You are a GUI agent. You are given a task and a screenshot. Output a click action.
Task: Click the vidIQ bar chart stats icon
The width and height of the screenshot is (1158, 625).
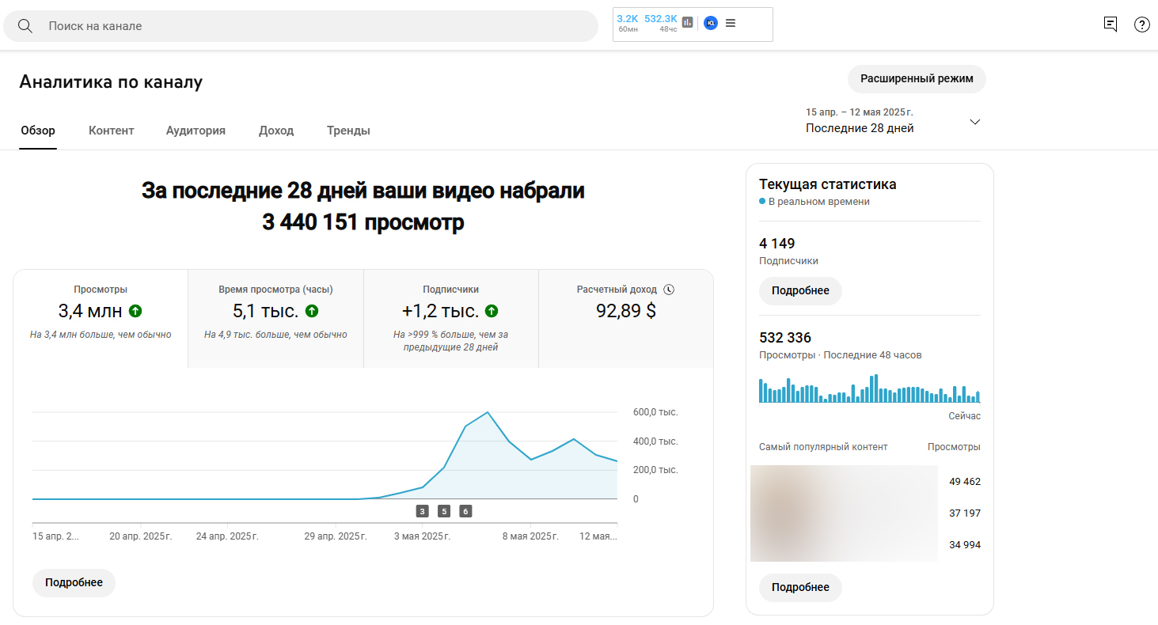click(687, 23)
